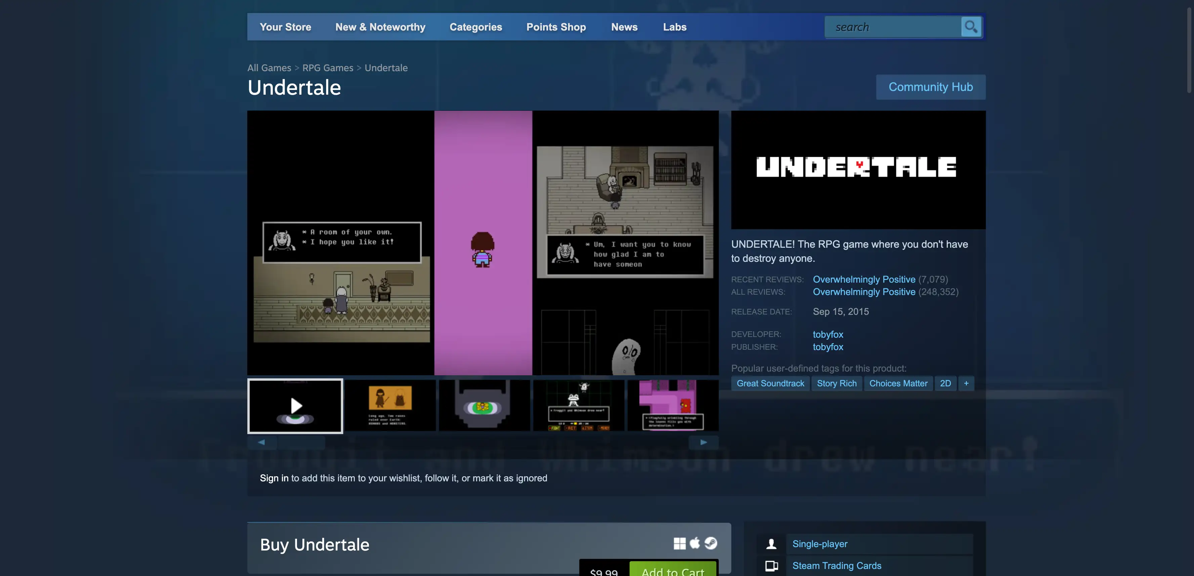1194x576 pixels.
Task: Click the Undertale breadcrumb link
Action: pos(386,67)
